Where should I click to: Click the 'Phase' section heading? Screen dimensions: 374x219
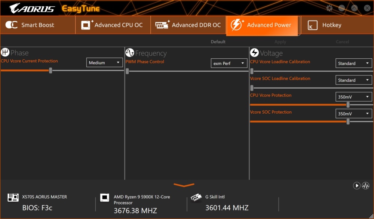(x=19, y=53)
